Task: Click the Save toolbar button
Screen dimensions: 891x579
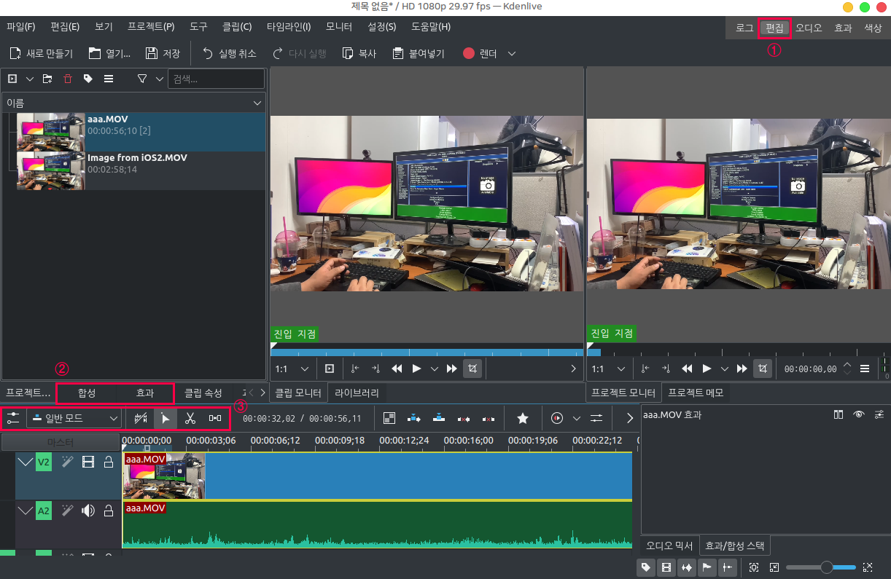Action: click(163, 53)
